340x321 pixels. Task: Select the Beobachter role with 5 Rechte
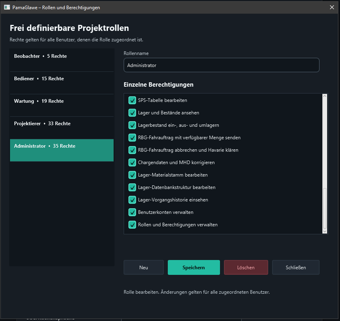tap(62, 60)
